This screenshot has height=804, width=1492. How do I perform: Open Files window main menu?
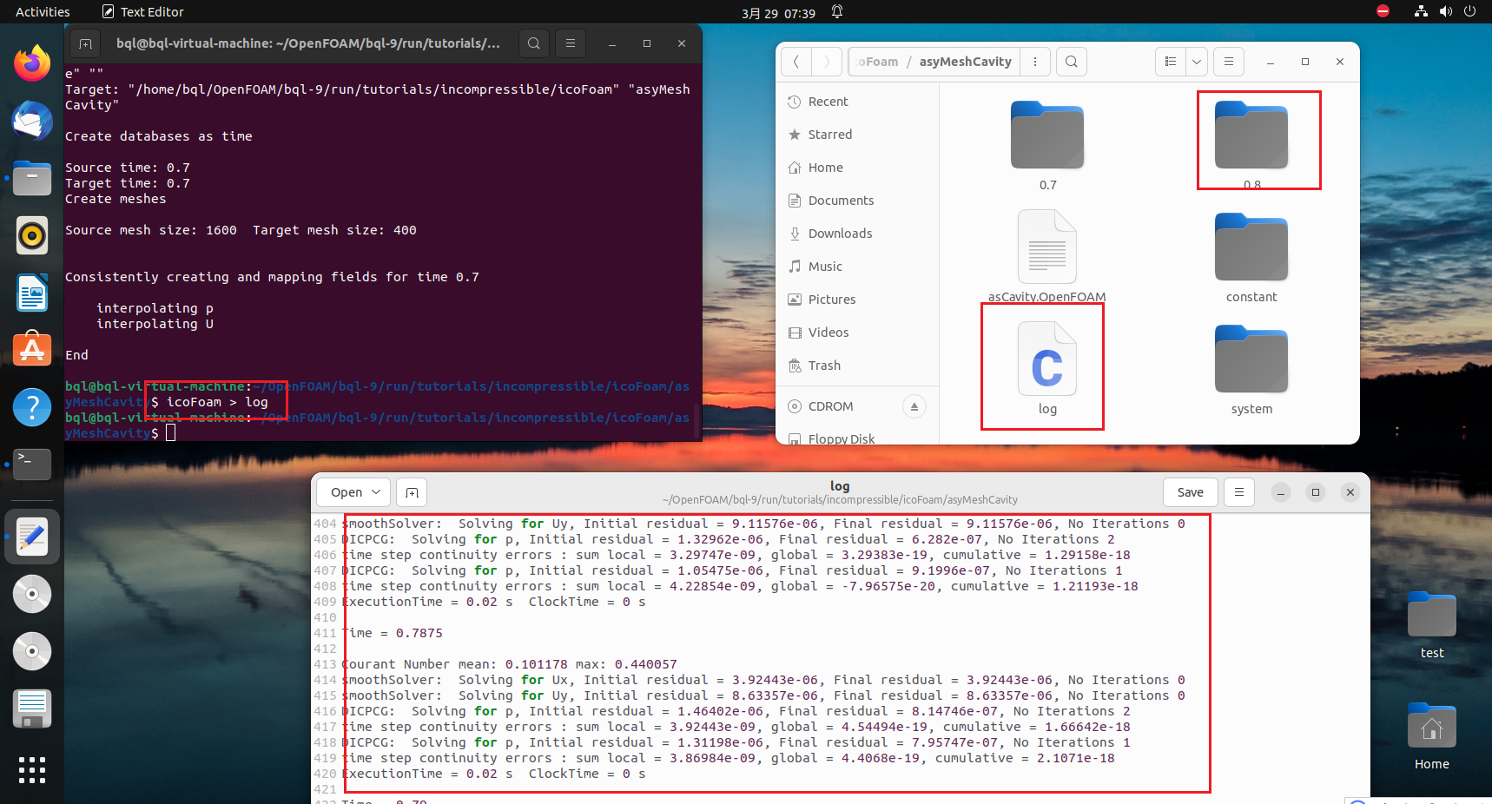click(x=1229, y=62)
